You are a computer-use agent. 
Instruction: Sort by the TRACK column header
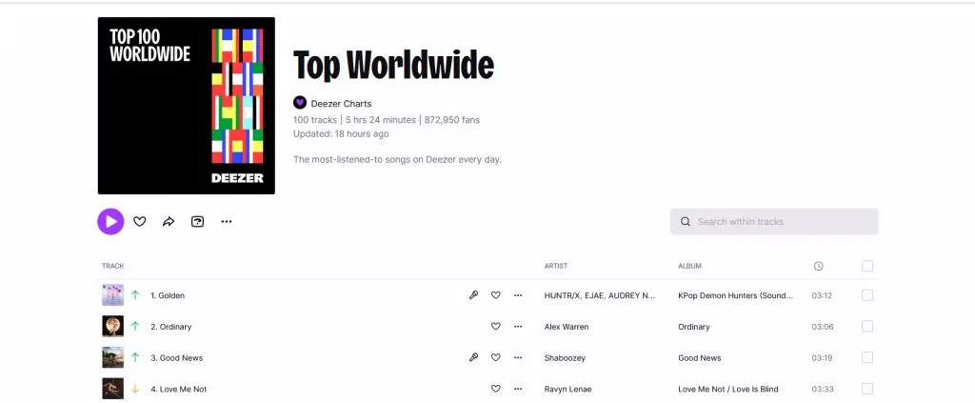click(113, 266)
